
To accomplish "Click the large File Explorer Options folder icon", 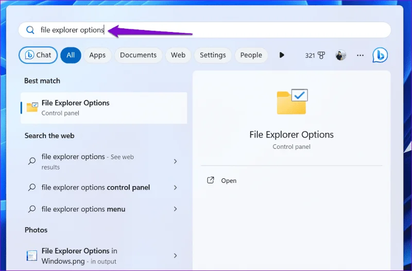I will (x=292, y=101).
